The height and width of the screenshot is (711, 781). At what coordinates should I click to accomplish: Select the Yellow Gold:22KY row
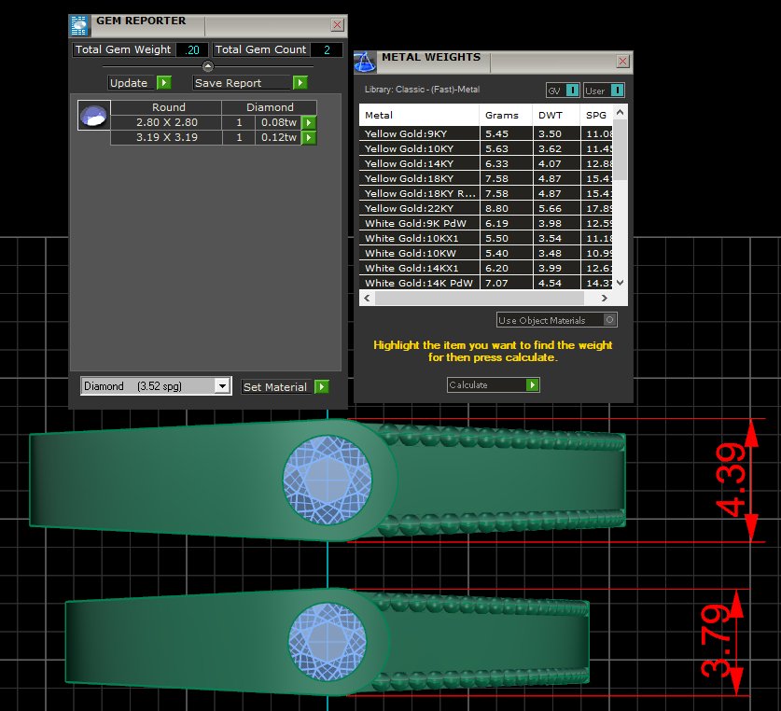click(x=485, y=208)
